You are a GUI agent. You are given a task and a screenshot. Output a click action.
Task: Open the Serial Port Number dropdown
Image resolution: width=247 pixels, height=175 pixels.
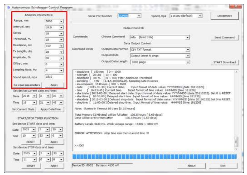[139, 16]
